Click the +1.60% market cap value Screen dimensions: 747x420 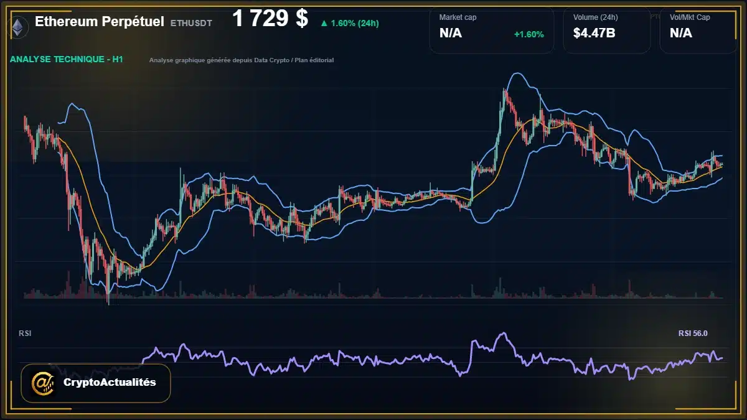529,34
